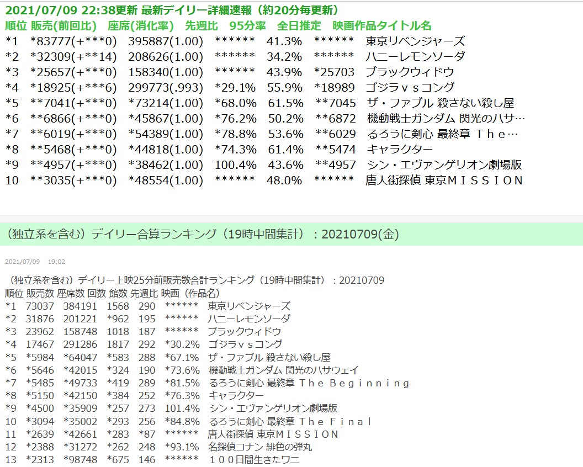
Task: Select キャラクター in the lower ranking
Action: (236, 396)
